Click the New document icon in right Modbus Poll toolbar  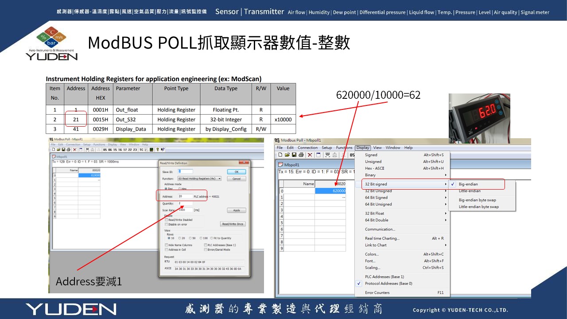click(280, 155)
